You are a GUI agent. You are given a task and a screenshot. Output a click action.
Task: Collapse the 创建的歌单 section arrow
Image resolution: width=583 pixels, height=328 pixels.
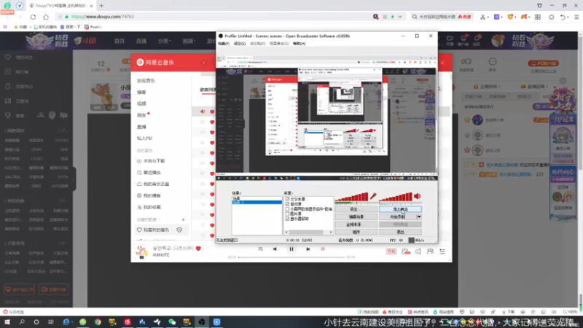pos(159,220)
